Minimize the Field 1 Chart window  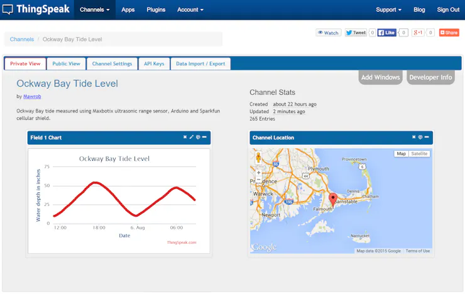click(204, 137)
